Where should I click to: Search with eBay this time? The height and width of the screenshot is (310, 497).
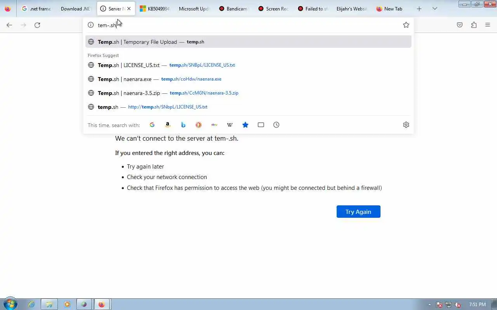pos(214,125)
